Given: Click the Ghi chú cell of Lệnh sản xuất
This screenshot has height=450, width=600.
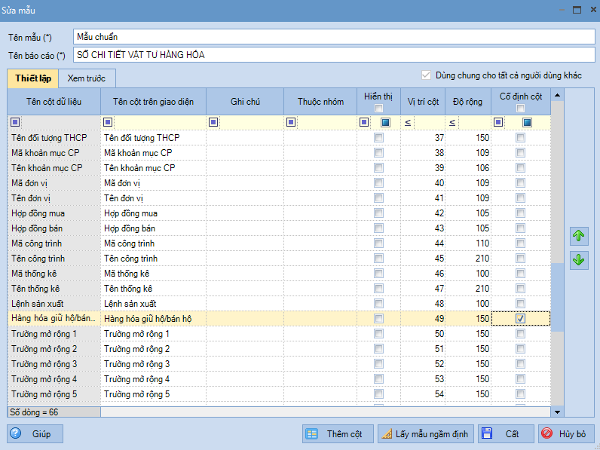Looking at the screenshot, I should [245, 304].
